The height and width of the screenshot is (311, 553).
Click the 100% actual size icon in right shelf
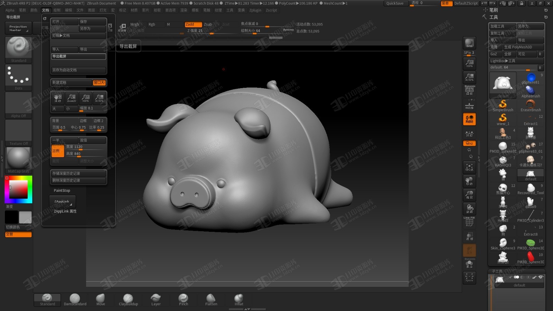point(469,63)
